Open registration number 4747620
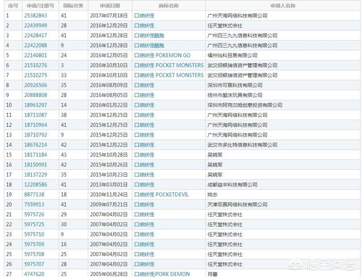This screenshot has width=362, height=277. pos(33,274)
